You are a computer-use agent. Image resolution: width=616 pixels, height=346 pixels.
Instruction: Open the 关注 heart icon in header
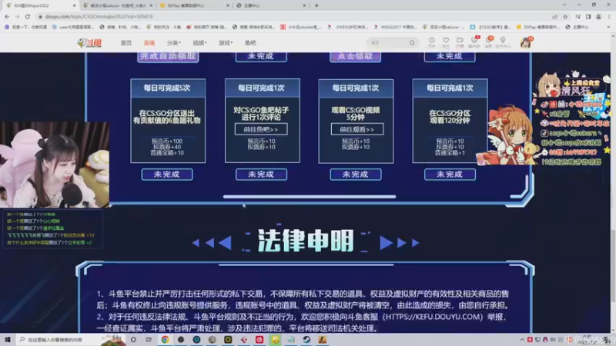coord(446,42)
